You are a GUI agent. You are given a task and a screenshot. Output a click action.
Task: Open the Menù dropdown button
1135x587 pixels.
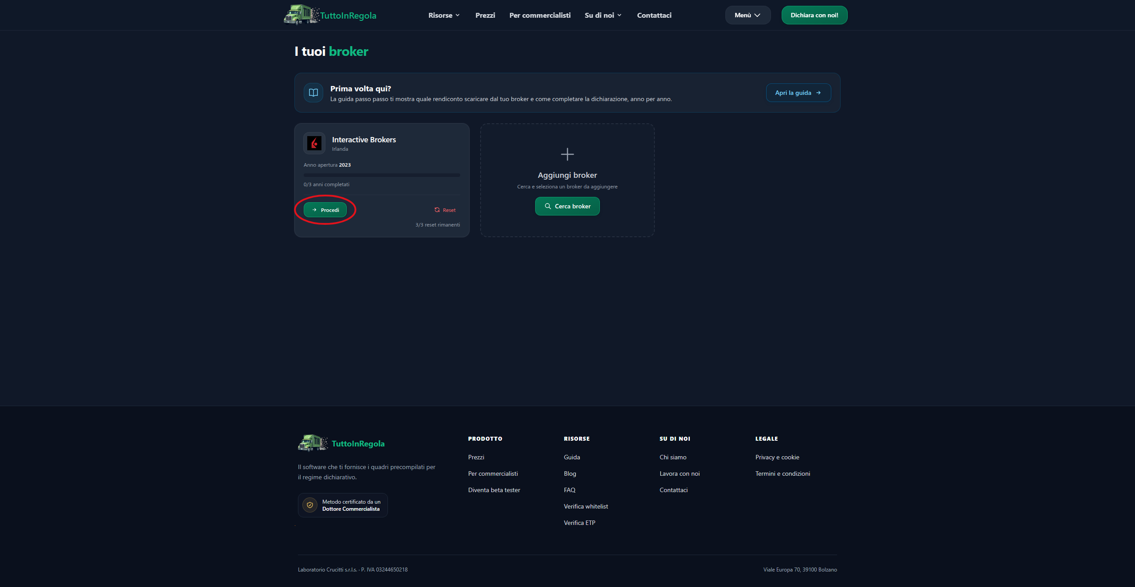[748, 15]
